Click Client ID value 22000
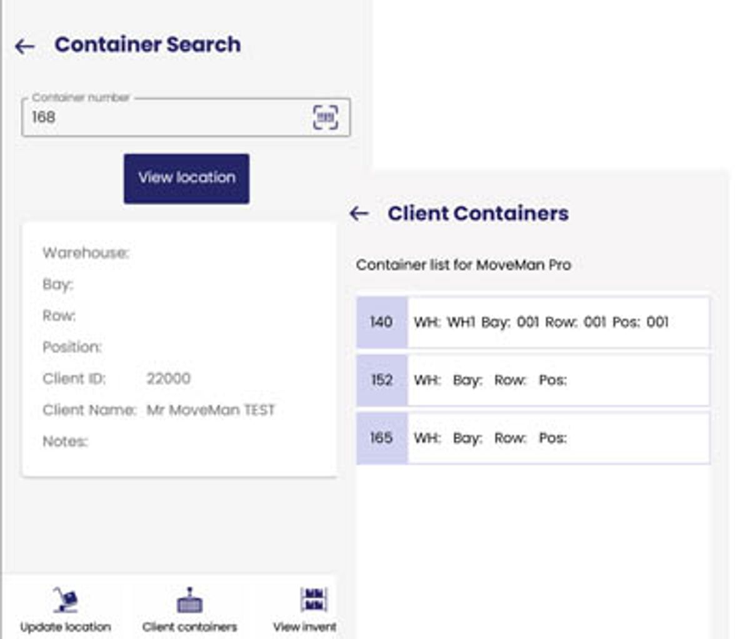This screenshot has height=639, width=750. coord(168,379)
